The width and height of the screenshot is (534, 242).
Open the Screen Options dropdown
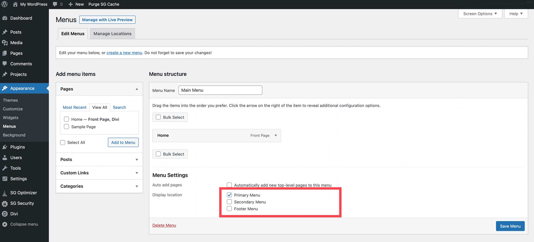[480, 14]
